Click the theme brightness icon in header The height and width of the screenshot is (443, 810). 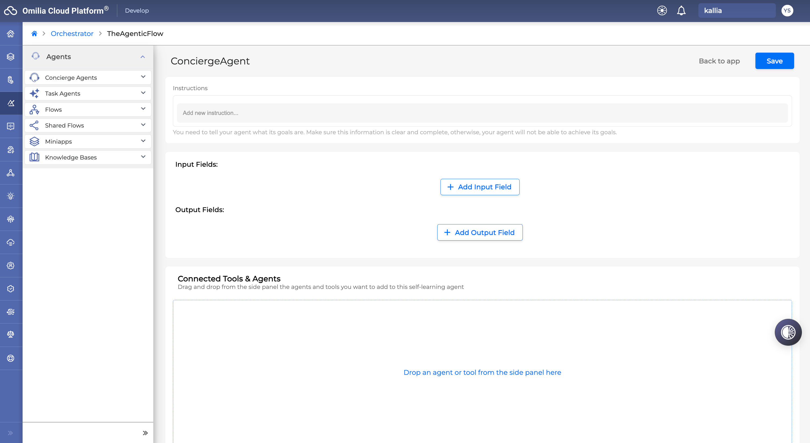[x=662, y=11]
